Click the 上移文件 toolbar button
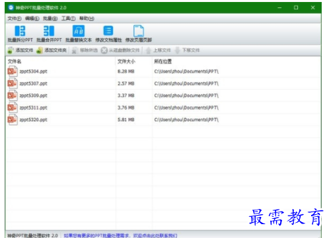The width and height of the screenshot is (329, 238). click(x=158, y=50)
